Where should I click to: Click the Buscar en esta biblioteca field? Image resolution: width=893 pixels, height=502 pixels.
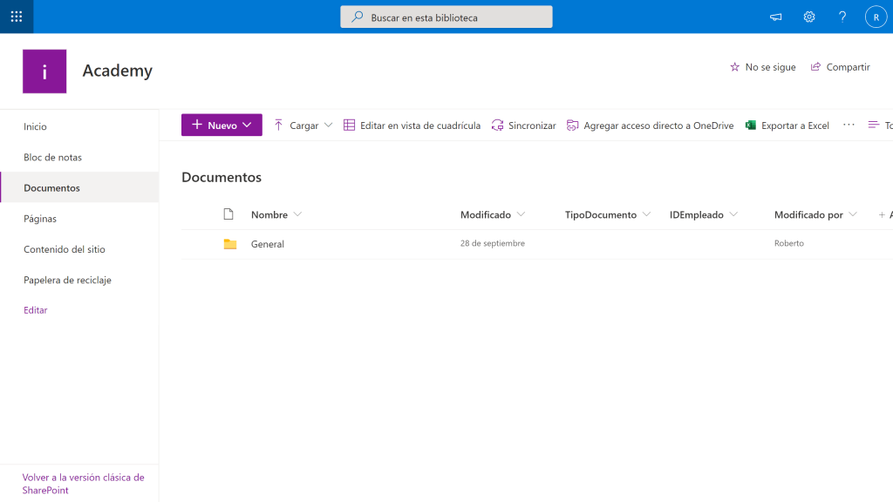[x=446, y=16]
